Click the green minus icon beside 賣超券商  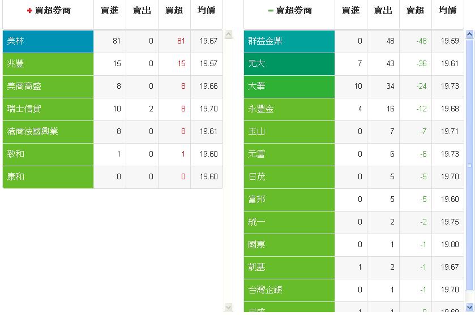click(271, 11)
